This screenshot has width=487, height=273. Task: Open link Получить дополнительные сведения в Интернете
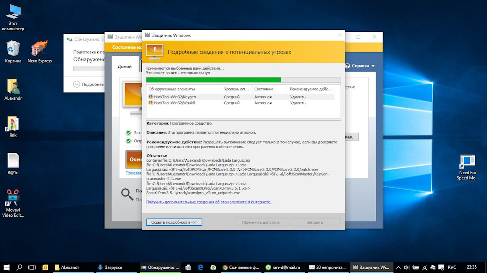[208, 202]
